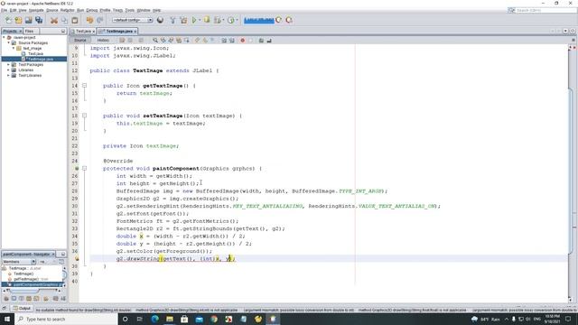The width and height of the screenshot is (578, 325).
Task: Expand the Libraries node
Action: pos(9,70)
